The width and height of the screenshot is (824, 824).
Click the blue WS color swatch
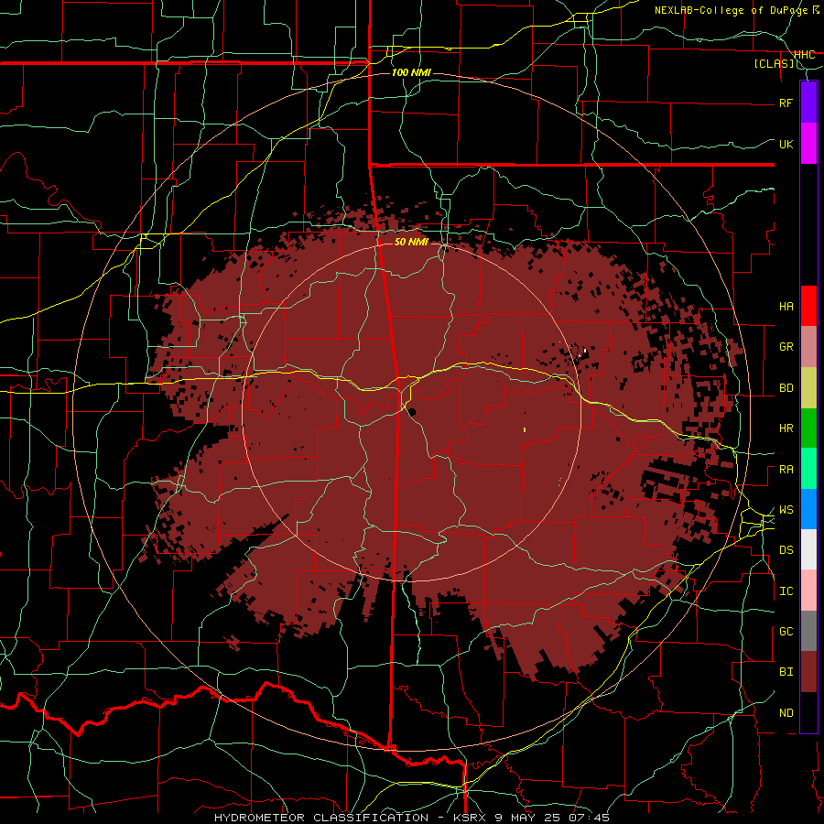point(808,509)
